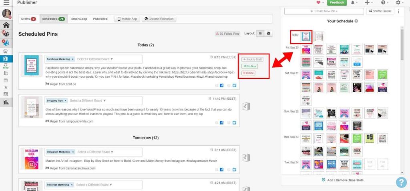
Task: Tick the Twitter checkbox on the Facebook Marketing pin
Action: point(229,86)
